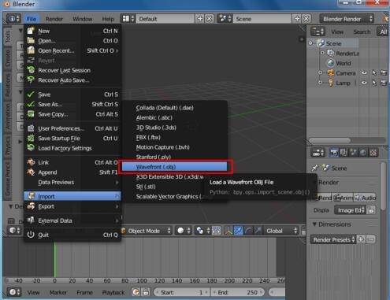Open the Open... file dialog entry
390x300 pixels.
(72, 41)
